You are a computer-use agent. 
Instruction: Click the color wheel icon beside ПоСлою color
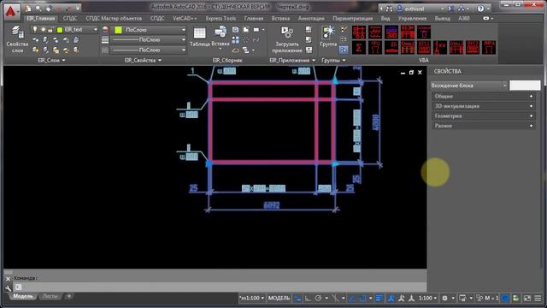(105, 30)
